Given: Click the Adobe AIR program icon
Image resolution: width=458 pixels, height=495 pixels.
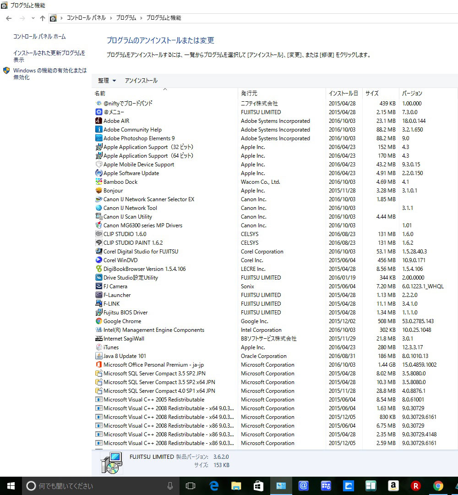Looking at the screenshot, I should point(99,121).
